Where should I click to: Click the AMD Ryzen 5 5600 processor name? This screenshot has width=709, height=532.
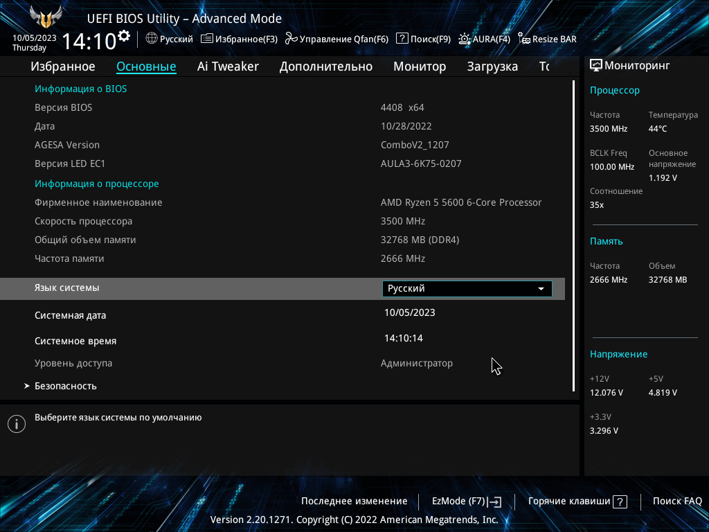click(461, 203)
